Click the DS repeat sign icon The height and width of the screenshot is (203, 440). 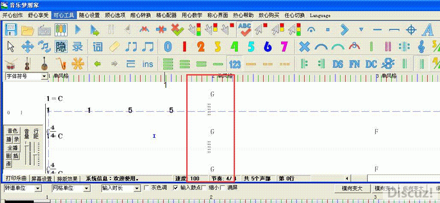coord(337,64)
